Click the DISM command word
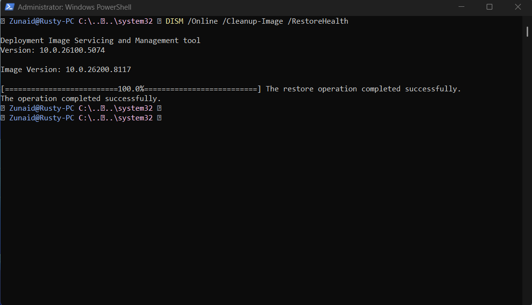 (x=174, y=21)
